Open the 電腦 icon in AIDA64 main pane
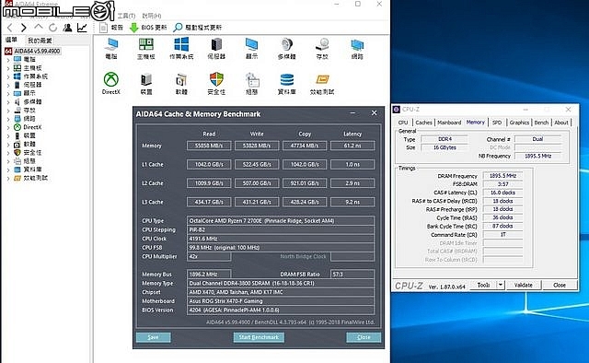The height and width of the screenshot is (363, 589). click(x=111, y=49)
